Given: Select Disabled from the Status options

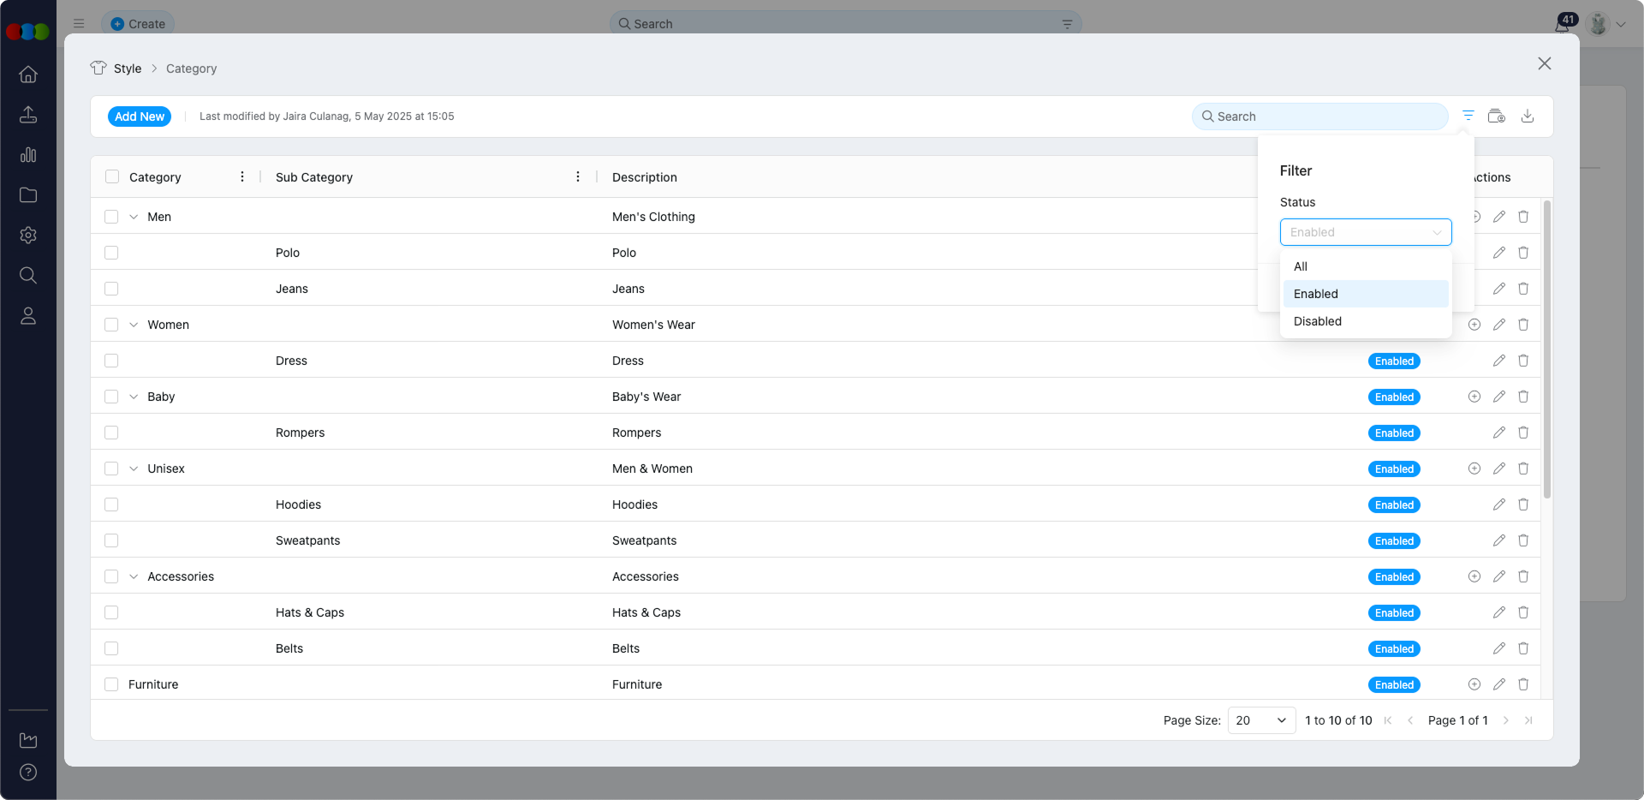Looking at the screenshot, I should (x=1318, y=321).
